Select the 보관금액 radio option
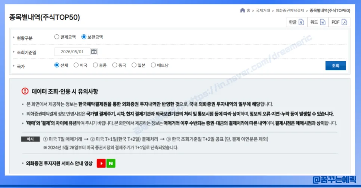 [x=84, y=37]
